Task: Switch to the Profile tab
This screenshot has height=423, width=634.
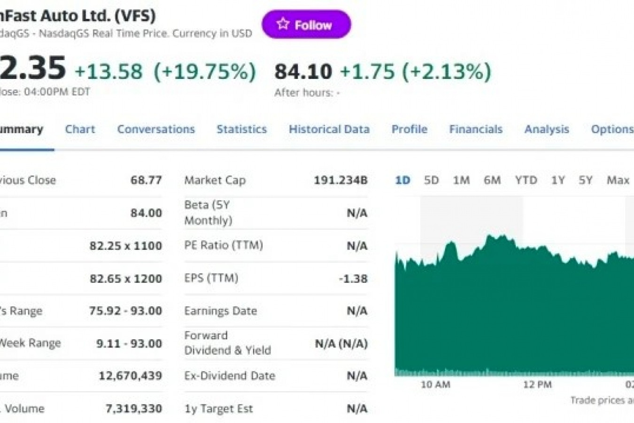Action: click(x=409, y=129)
